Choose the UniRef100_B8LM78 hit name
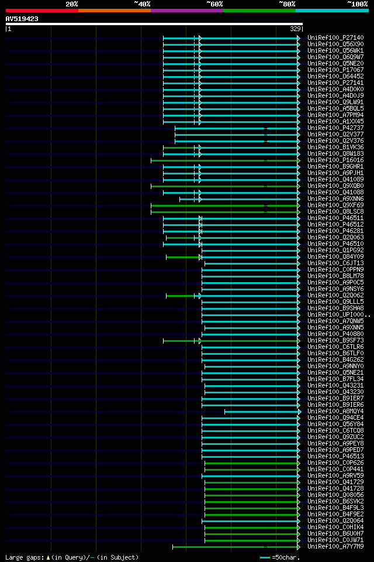The width and height of the screenshot is (374, 562). (335, 276)
